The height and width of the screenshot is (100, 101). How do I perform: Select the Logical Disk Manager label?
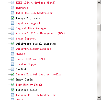pyautogui.click(x=31, y=28)
